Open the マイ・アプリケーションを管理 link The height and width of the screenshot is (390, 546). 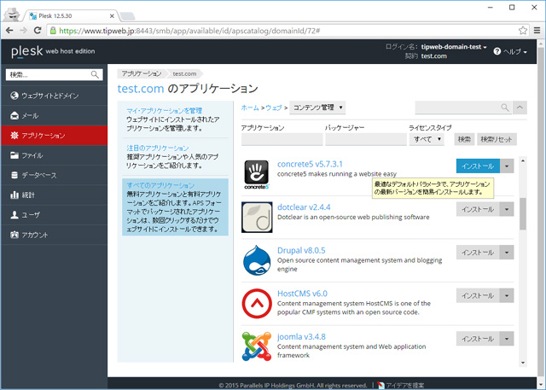(x=165, y=110)
